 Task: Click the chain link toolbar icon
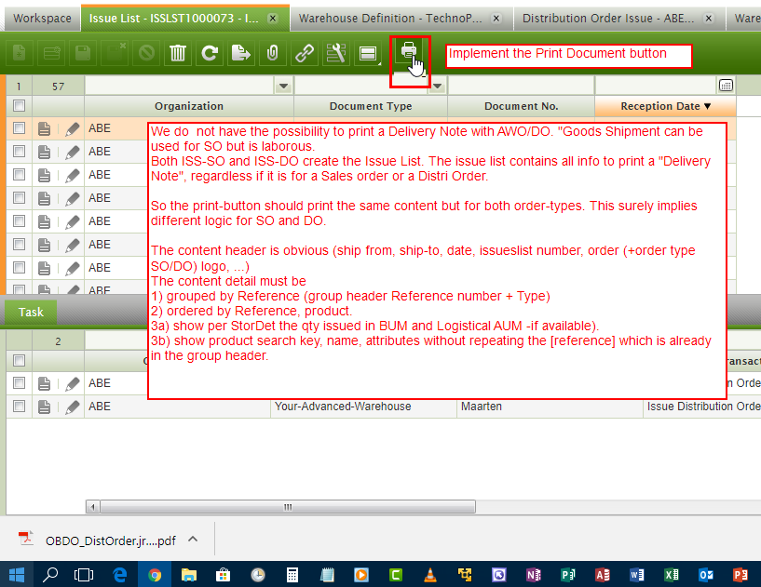click(305, 54)
